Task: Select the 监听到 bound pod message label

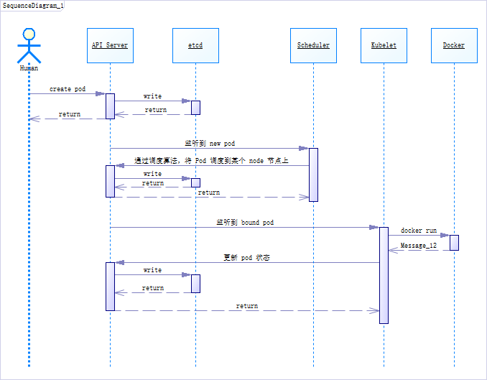Action: click(x=245, y=222)
